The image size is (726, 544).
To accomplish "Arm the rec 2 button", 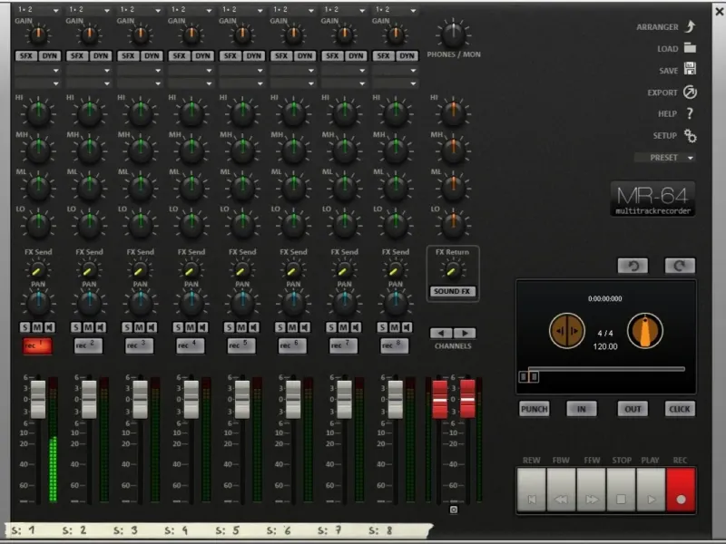I will pyautogui.click(x=88, y=345).
